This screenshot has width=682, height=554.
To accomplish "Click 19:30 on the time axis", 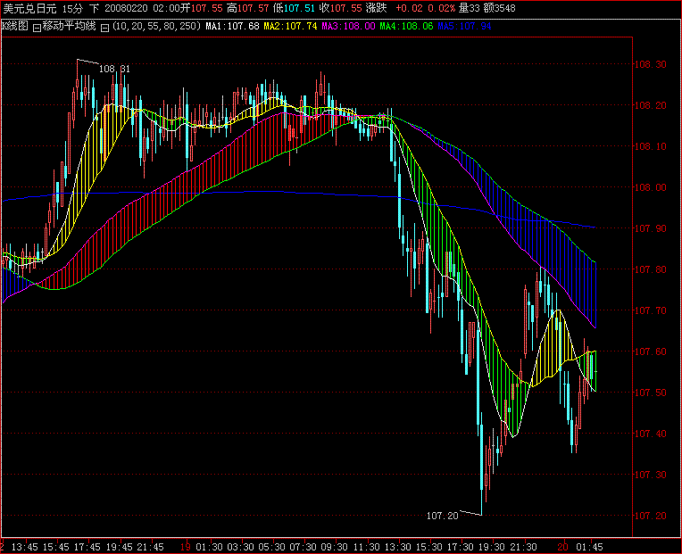I will pos(492,547).
